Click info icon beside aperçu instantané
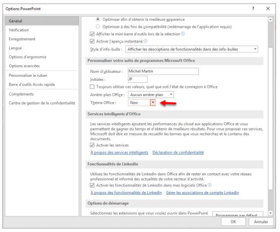The width and height of the screenshot is (280, 232). pos(145,41)
